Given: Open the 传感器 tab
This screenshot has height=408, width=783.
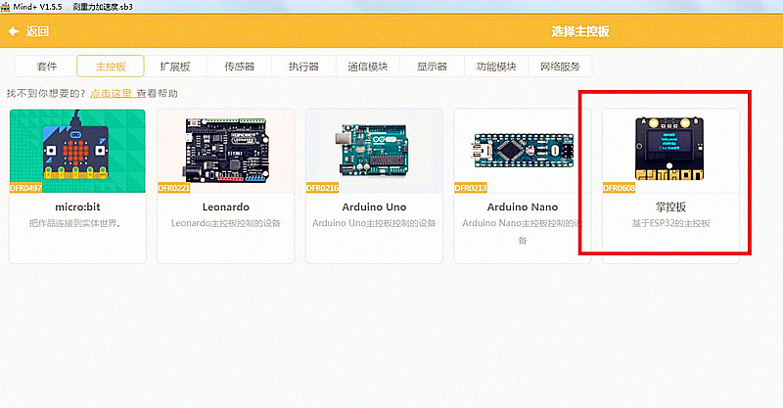Looking at the screenshot, I should coord(239,67).
